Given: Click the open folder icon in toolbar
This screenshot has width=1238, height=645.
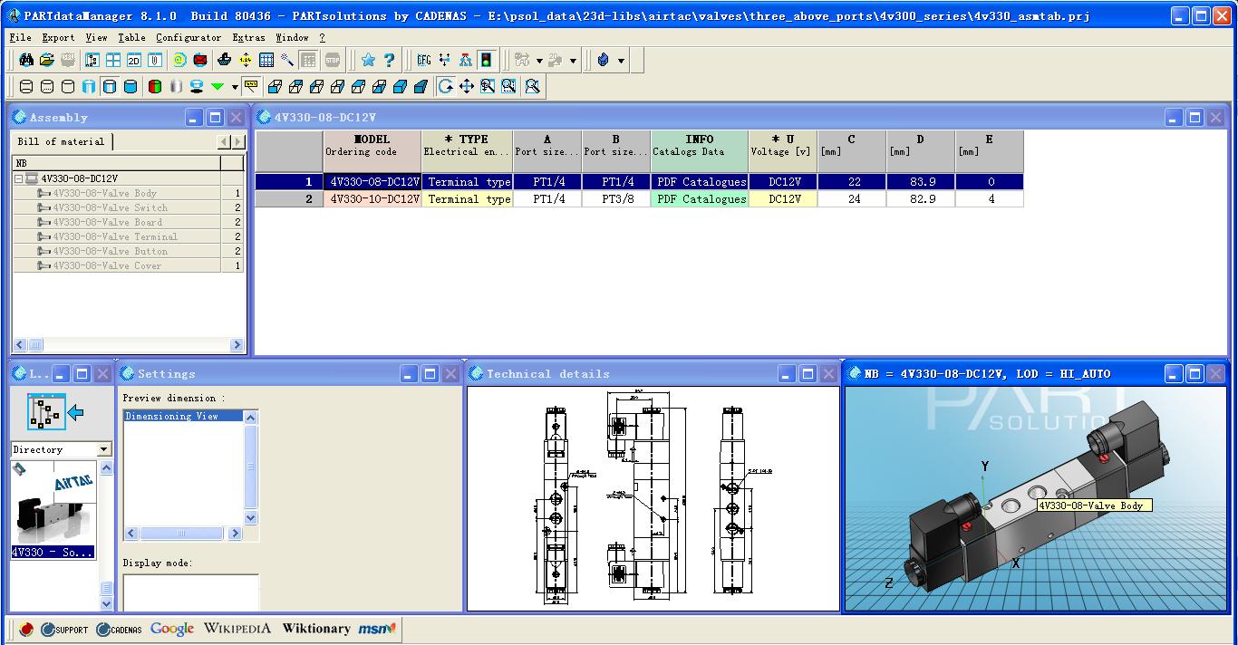Looking at the screenshot, I should [47, 60].
